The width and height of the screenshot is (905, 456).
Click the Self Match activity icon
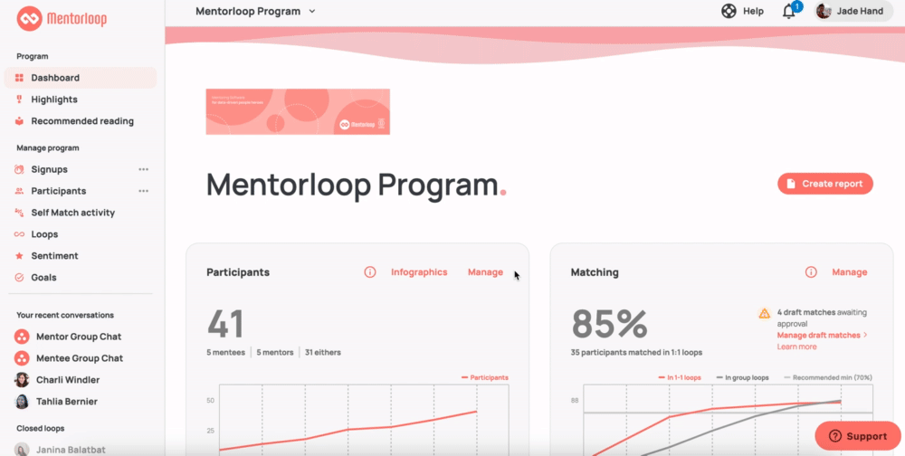pyautogui.click(x=19, y=213)
